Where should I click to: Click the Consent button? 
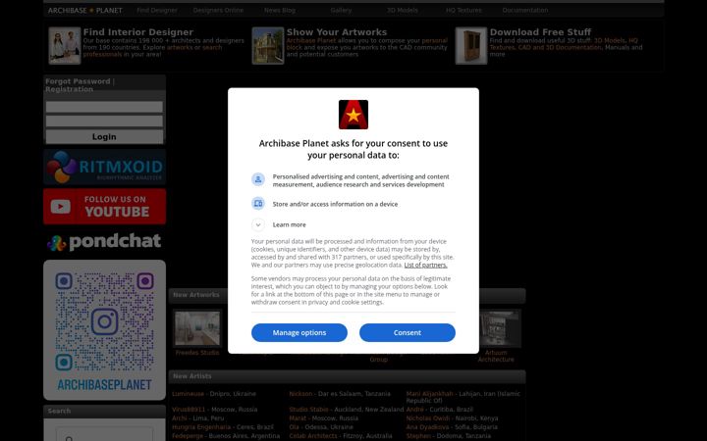point(408,332)
